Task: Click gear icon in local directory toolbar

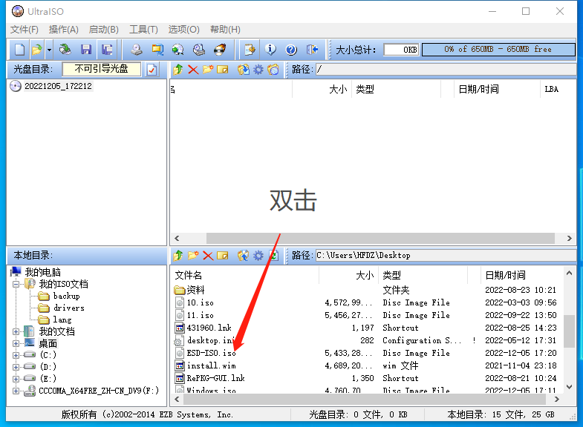Action: pos(258,255)
